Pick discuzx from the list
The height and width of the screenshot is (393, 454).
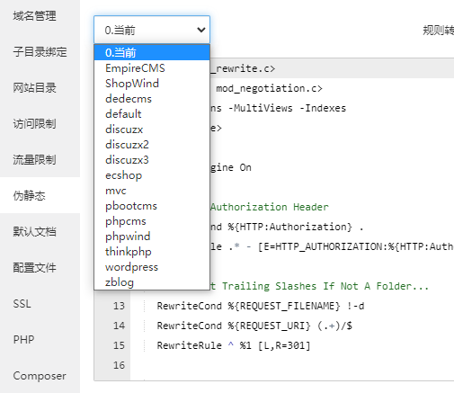coord(152,130)
